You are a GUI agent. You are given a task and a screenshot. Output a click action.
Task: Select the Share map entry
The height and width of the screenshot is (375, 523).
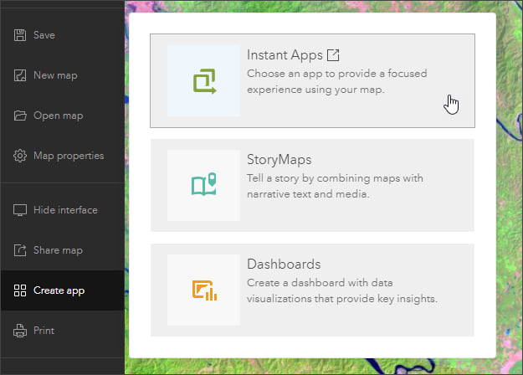[x=63, y=250]
